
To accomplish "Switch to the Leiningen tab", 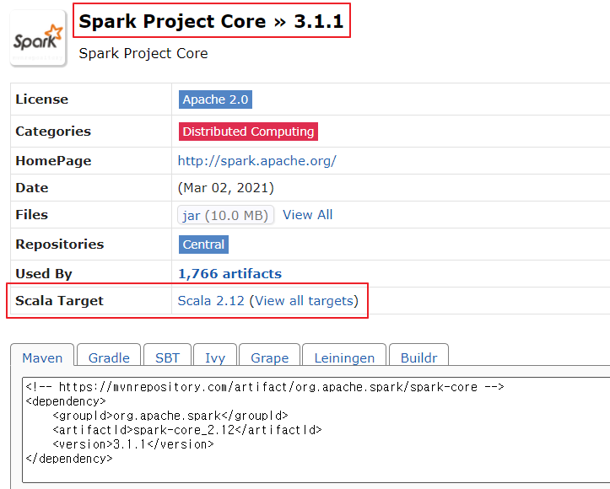I will point(344,356).
